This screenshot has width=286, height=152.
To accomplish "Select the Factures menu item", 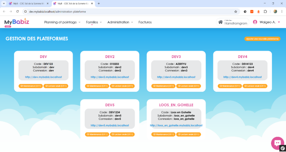I will [x=145, y=22].
